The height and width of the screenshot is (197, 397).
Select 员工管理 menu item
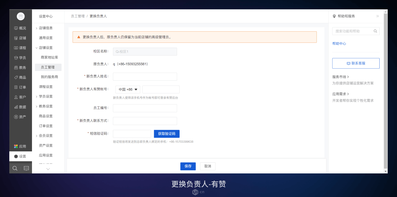pos(48,67)
